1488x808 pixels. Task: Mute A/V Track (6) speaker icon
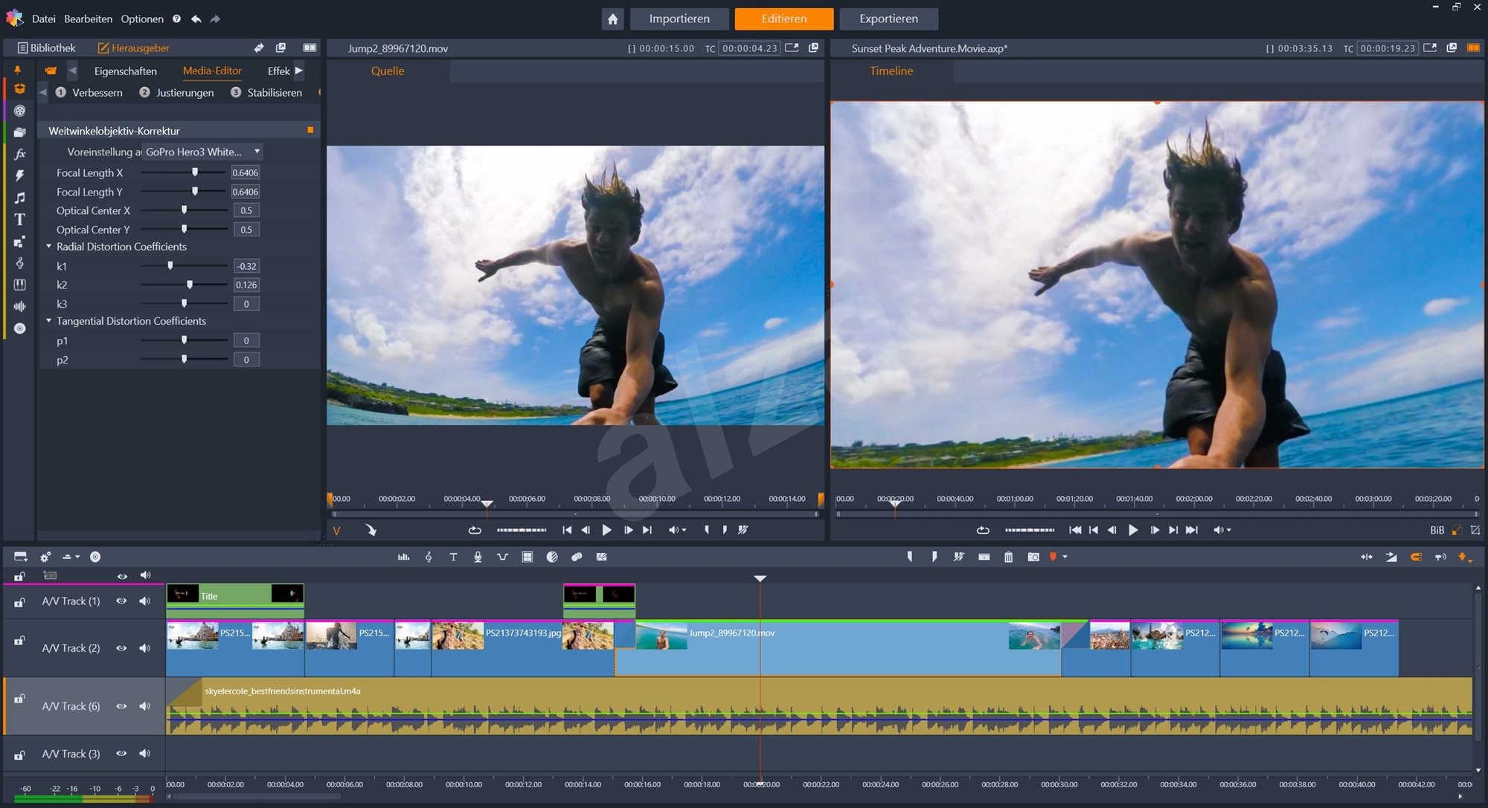[x=145, y=705]
